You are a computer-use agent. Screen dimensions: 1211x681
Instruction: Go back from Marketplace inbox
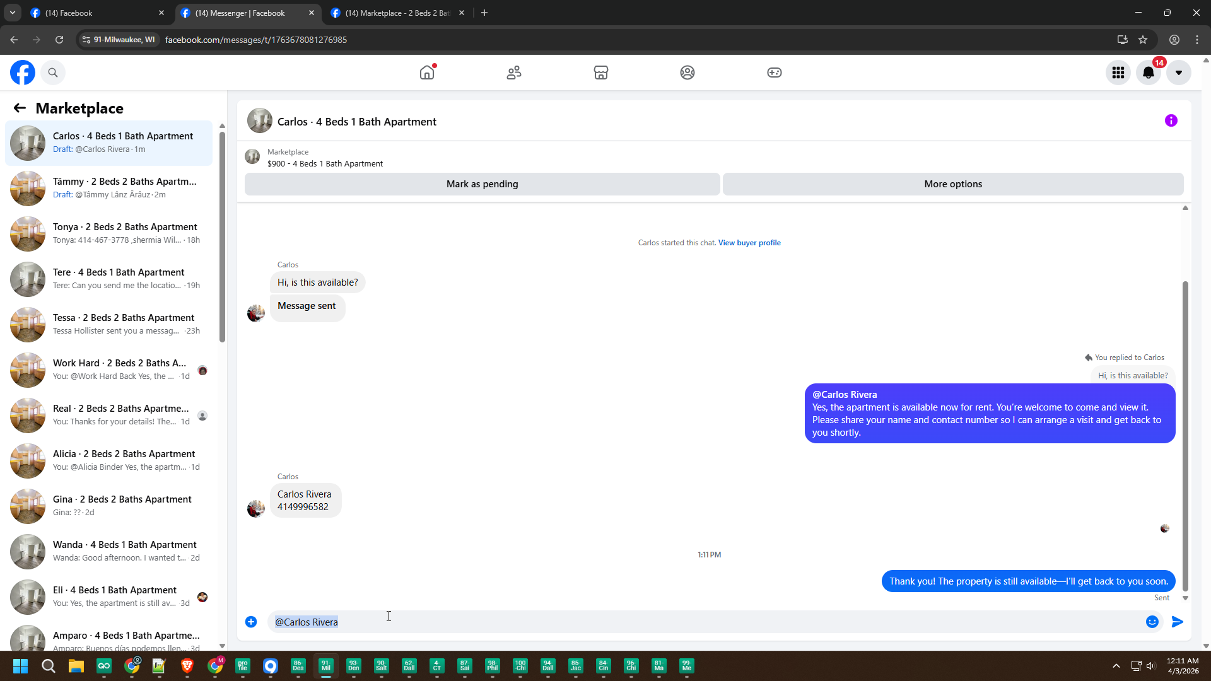click(x=20, y=108)
